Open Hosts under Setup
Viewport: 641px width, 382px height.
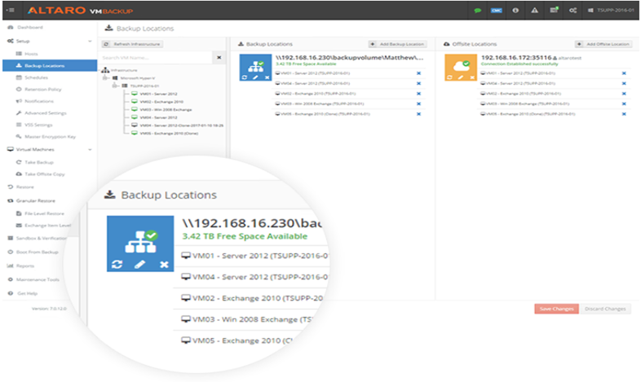tap(27, 54)
